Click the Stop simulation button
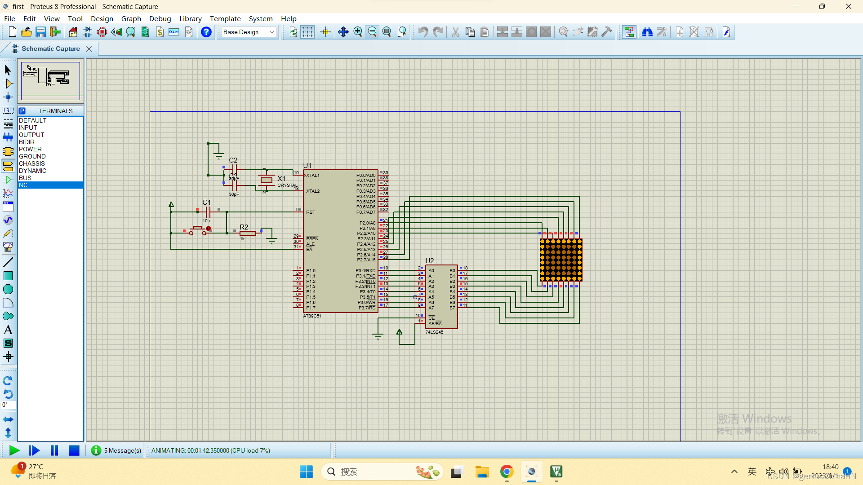The height and width of the screenshot is (485, 863). 74,451
